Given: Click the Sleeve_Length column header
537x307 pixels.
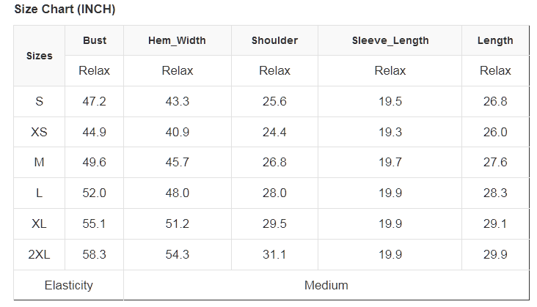Looking at the screenshot, I should (x=390, y=40).
